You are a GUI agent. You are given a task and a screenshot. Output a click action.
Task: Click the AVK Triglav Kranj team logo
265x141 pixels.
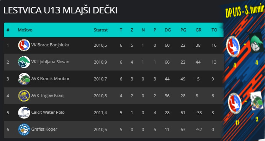[x=24, y=96]
